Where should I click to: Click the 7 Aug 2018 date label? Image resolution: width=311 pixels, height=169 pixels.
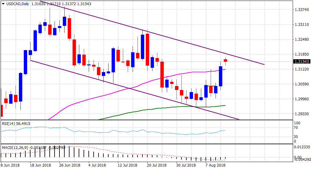click(x=216, y=165)
